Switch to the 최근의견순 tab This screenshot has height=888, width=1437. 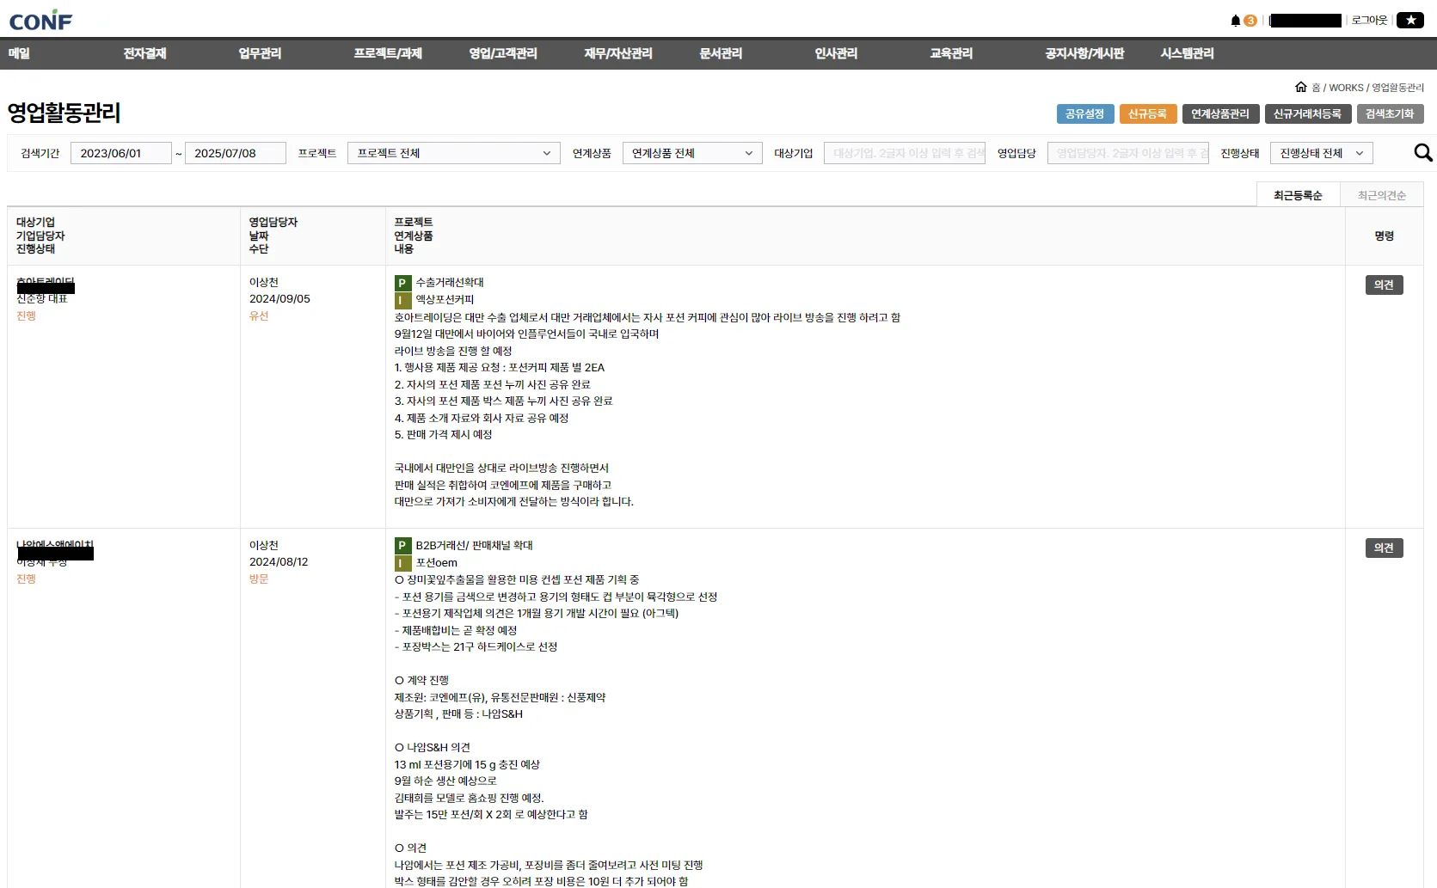click(1381, 195)
